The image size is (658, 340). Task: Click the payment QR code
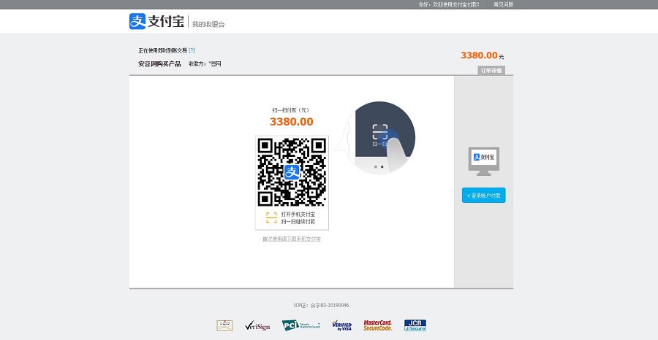[292, 172]
